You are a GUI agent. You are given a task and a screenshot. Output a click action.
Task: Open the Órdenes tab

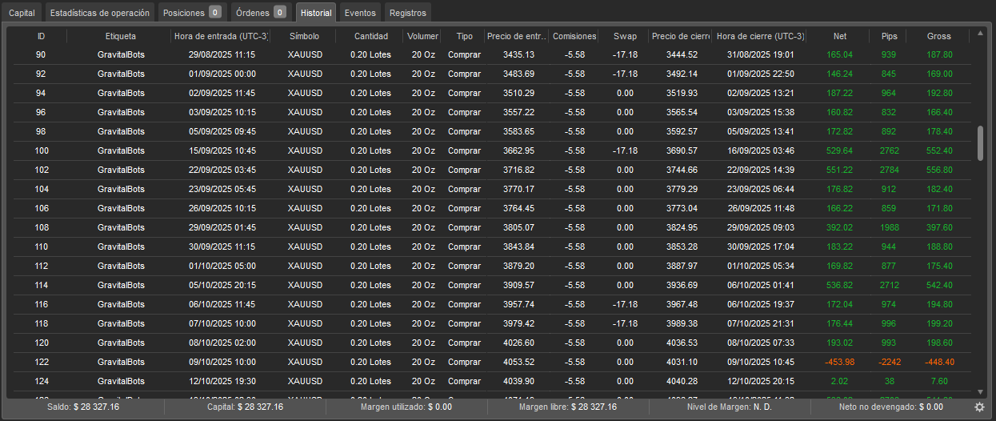click(258, 13)
